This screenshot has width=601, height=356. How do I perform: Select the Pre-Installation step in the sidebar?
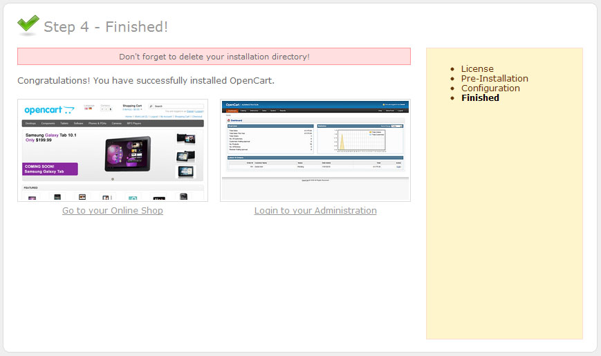[x=494, y=78]
